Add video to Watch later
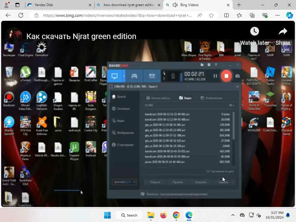Screen dimensions: 296x222 pos(254,36)
